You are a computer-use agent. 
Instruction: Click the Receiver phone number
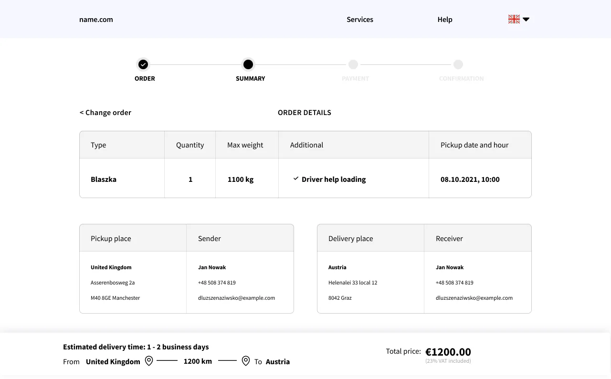coord(454,283)
